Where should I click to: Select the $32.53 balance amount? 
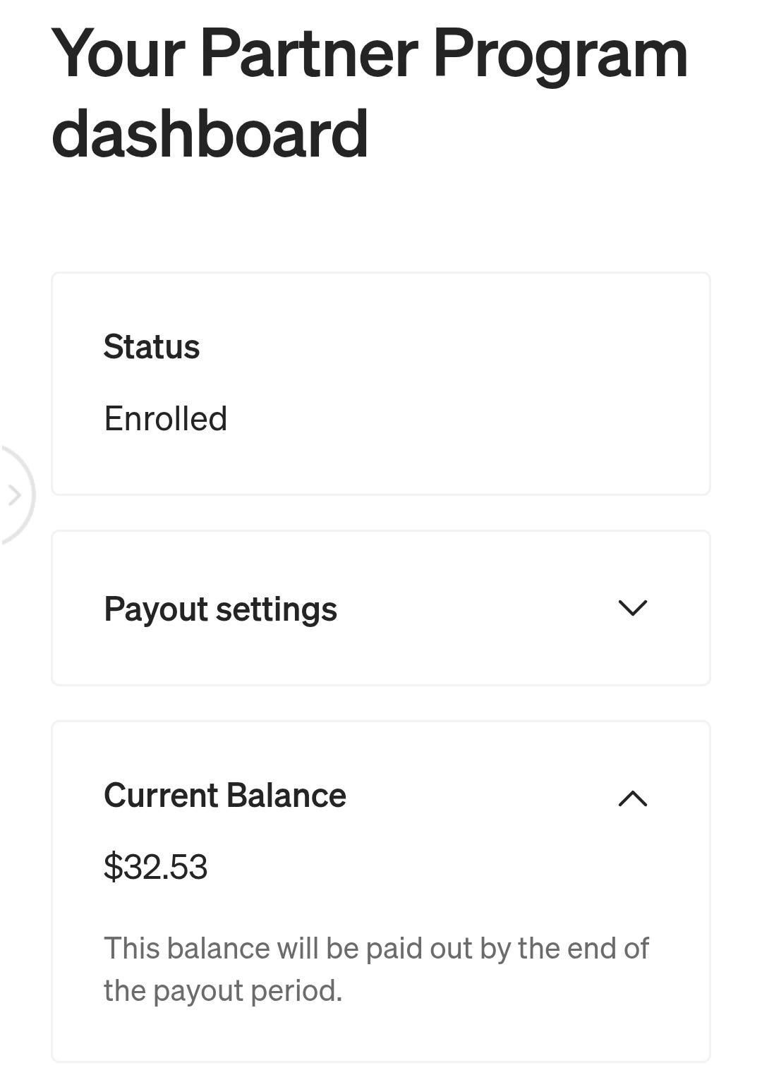[155, 866]
